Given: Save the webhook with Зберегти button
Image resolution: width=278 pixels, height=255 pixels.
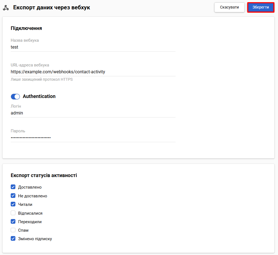Looking at the screenshot, I should click(x=261, y=7).
